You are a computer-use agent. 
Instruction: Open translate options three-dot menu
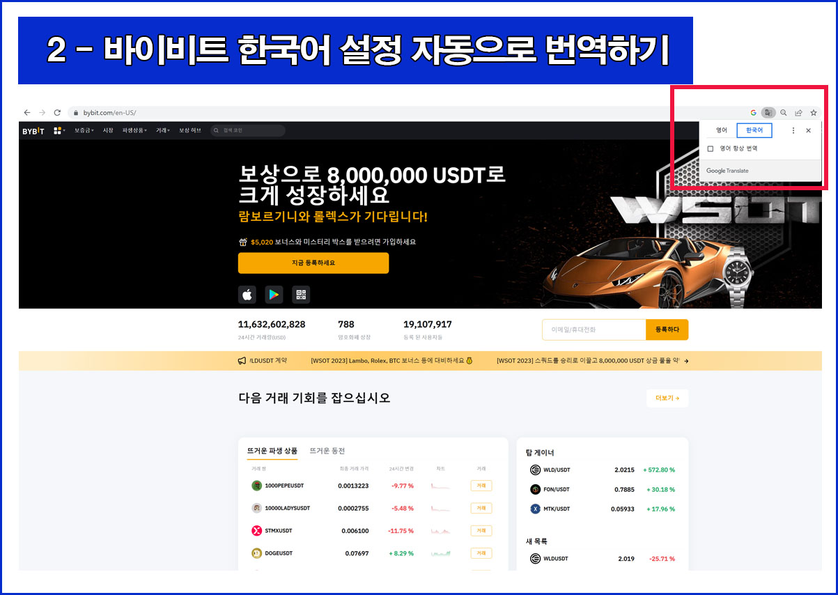point(793,130)
